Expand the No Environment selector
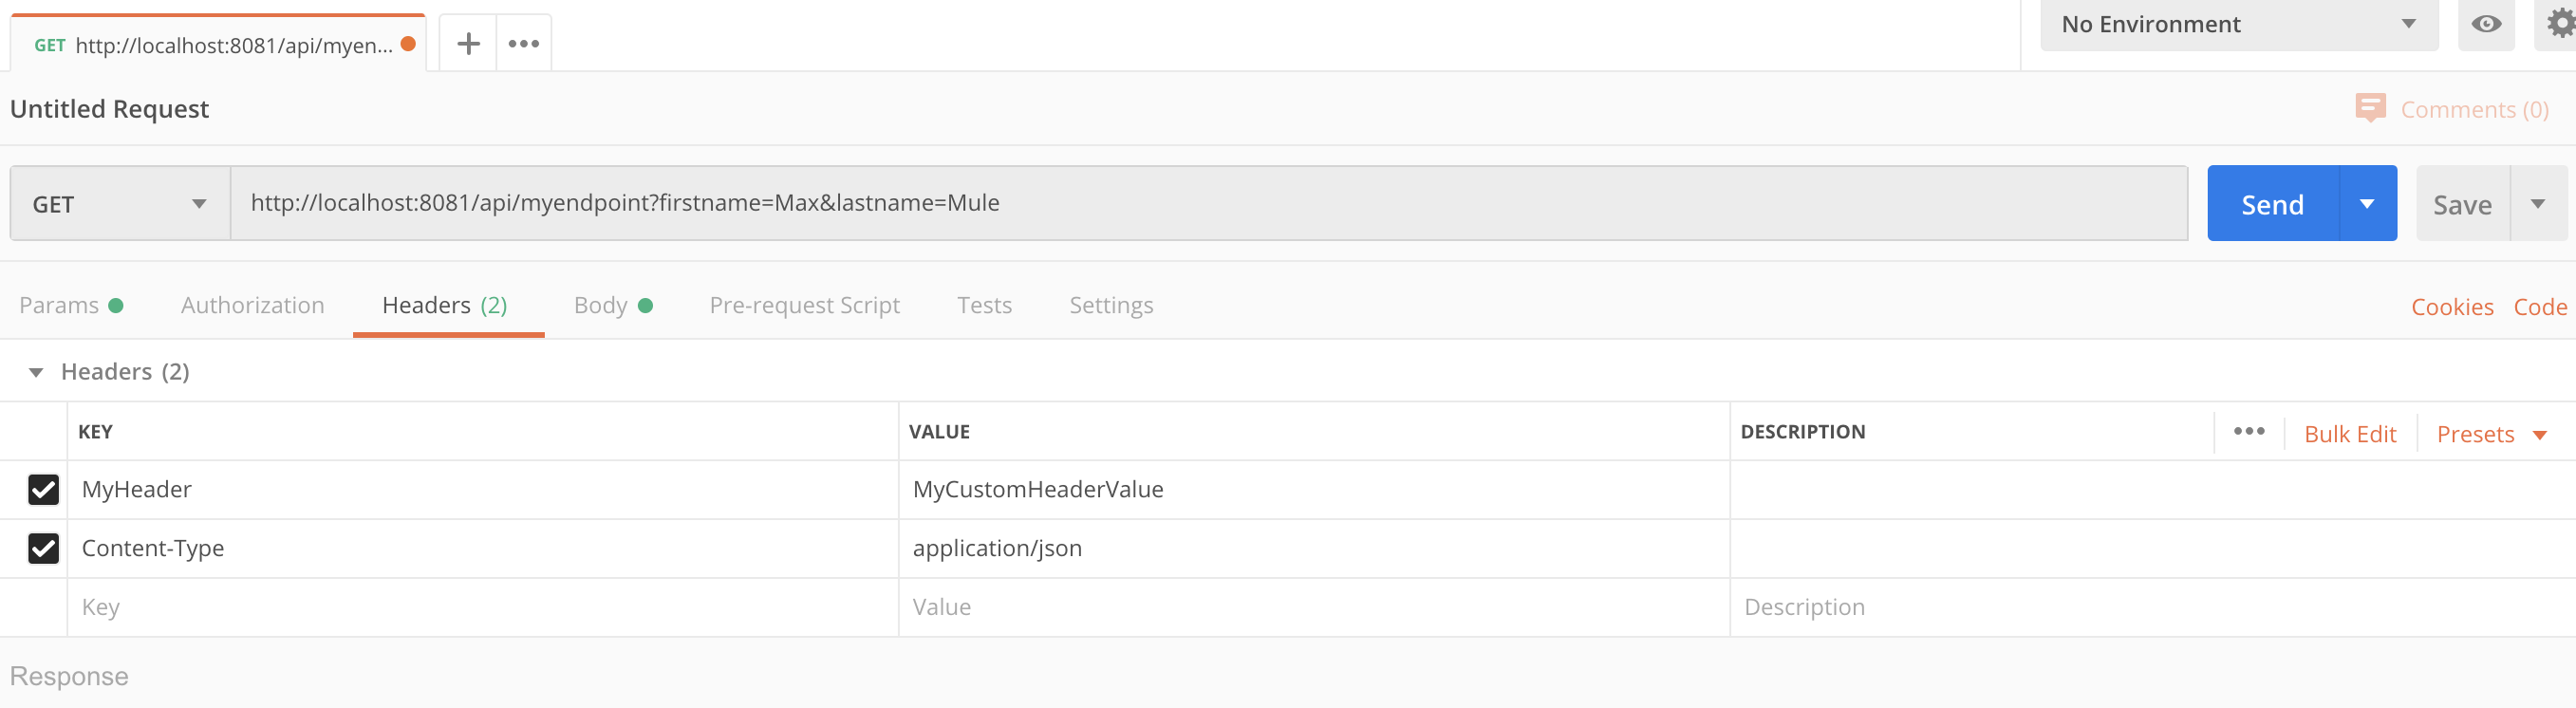Viewport: 2576px width, 708px height. (2238, 24)
